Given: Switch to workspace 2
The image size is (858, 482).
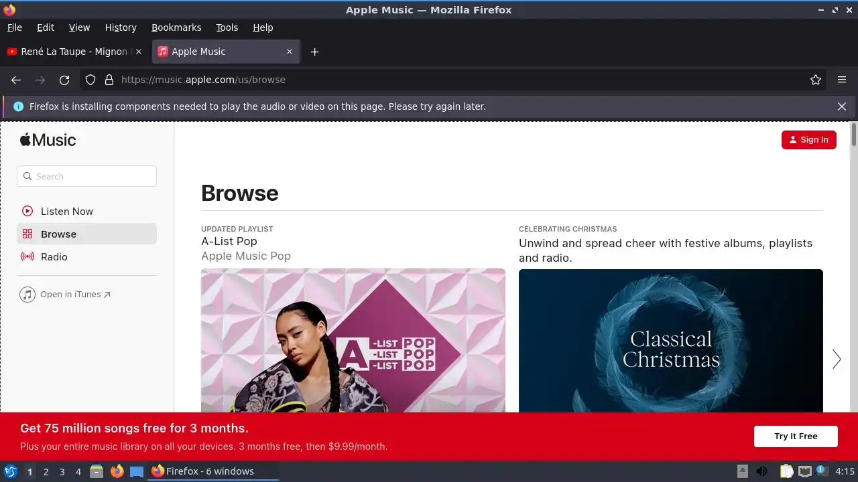Looking at the screenshot, I should tap(46, 471).
